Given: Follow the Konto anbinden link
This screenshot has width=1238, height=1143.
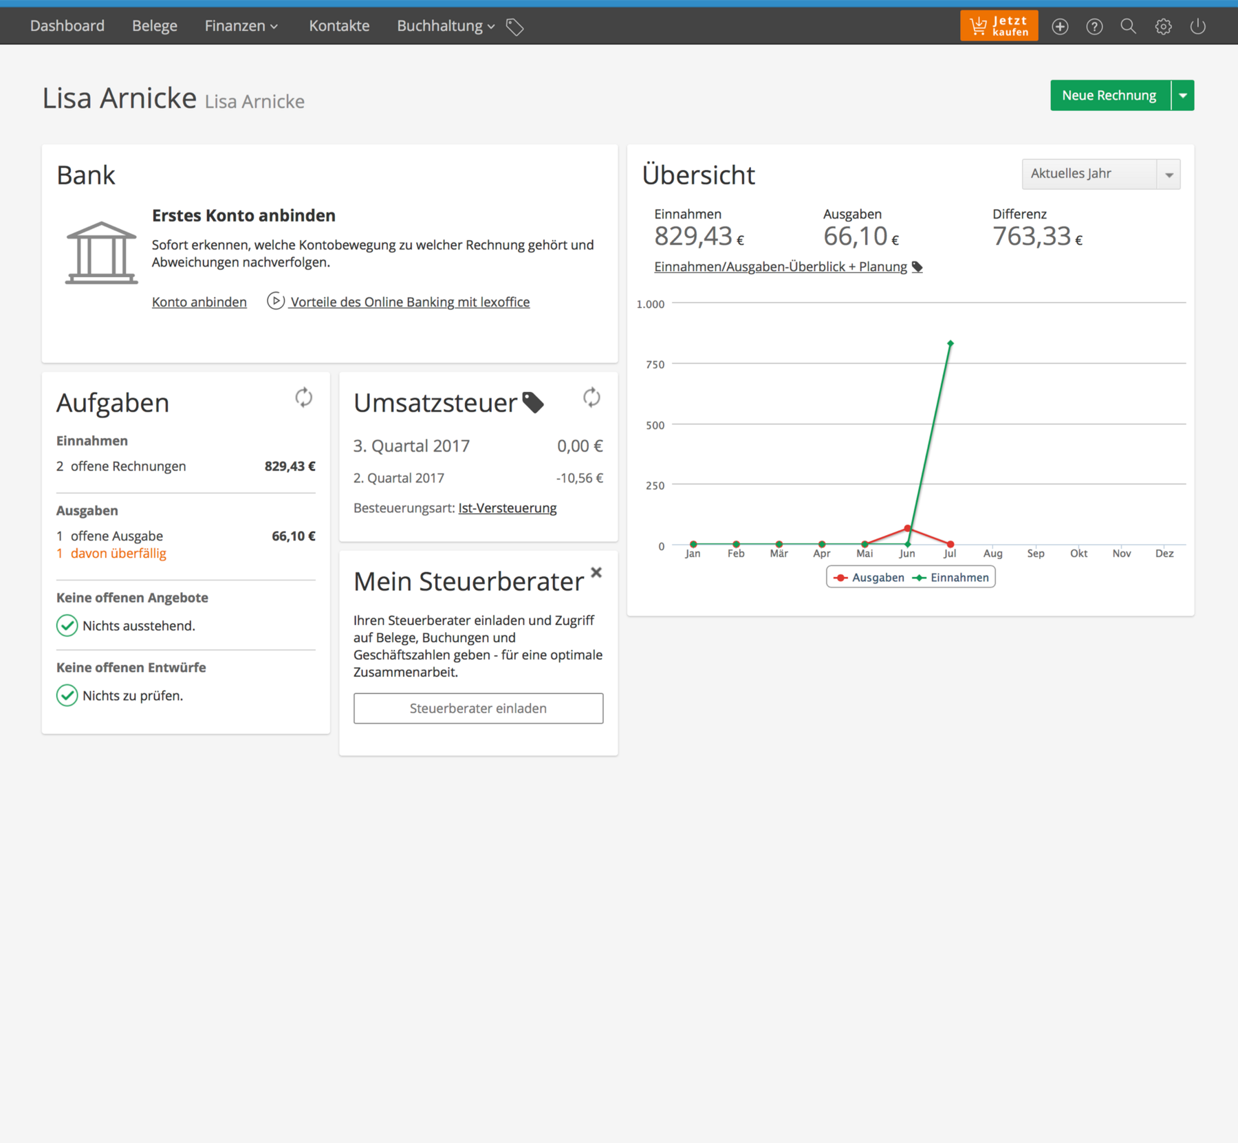Looking at the screenshot, I should tap(199, 302).
